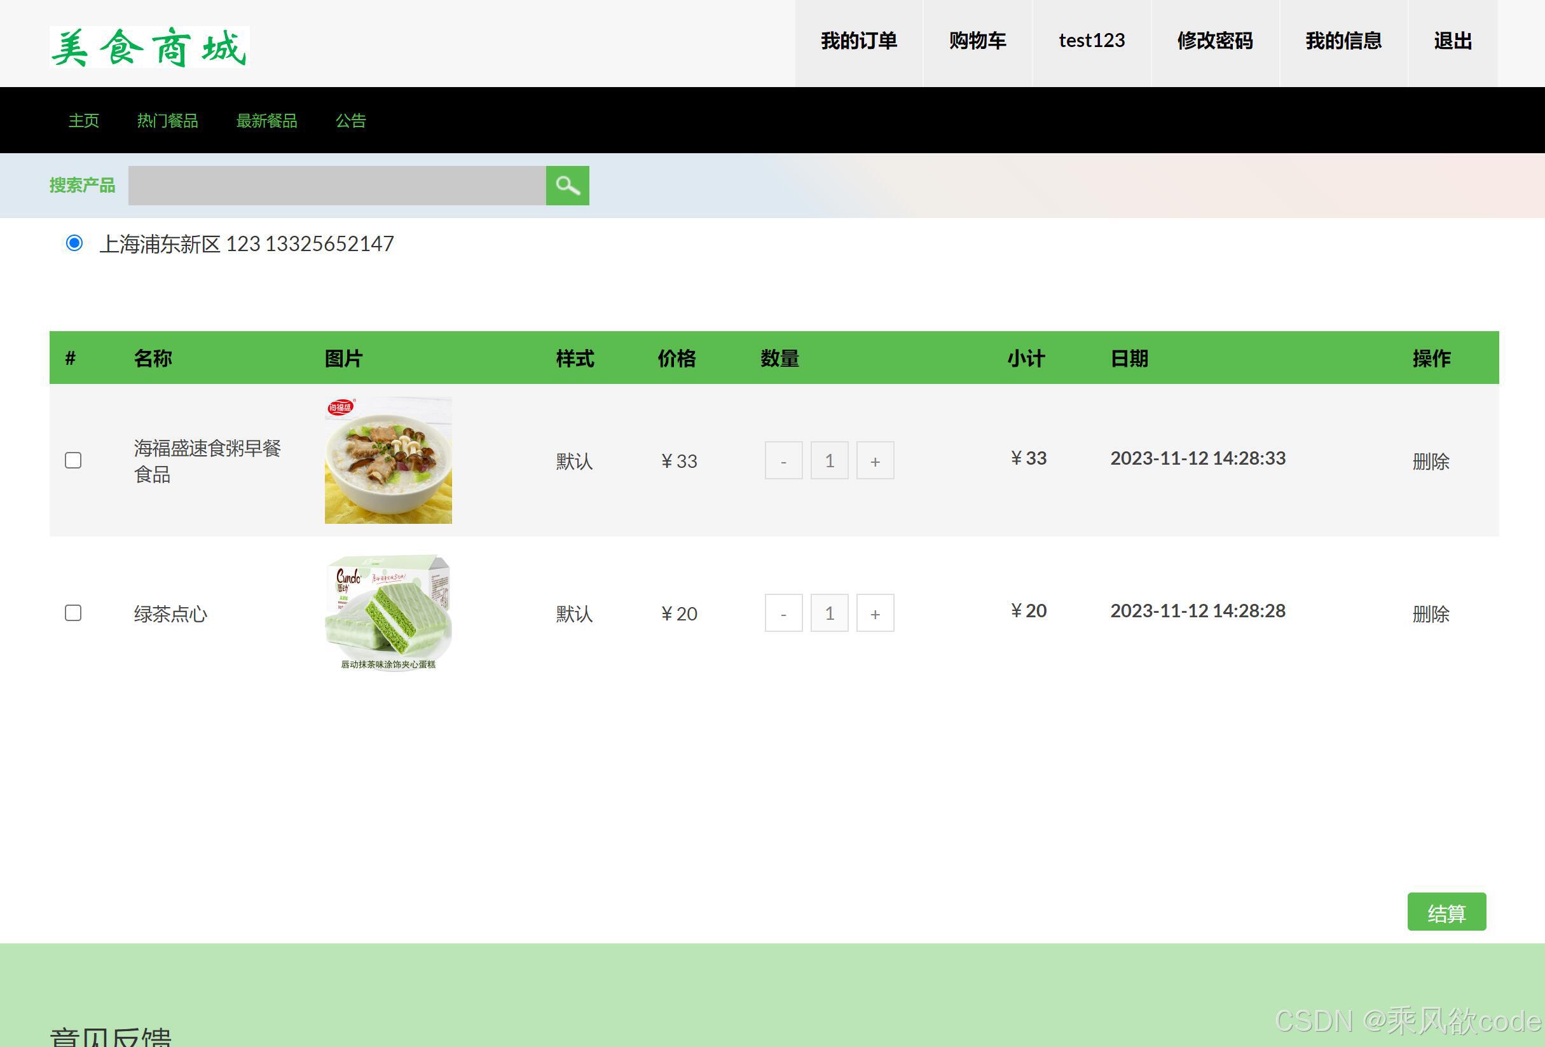Increase quantity of 海福盛速食粥早餐食品
The image size is (1545, 1047).
pos(875,461)
